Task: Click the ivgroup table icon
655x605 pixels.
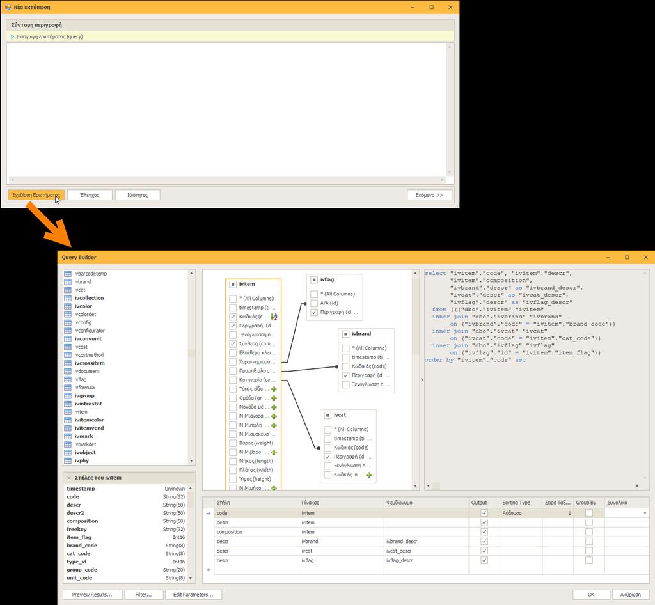Action: point(68,396)
